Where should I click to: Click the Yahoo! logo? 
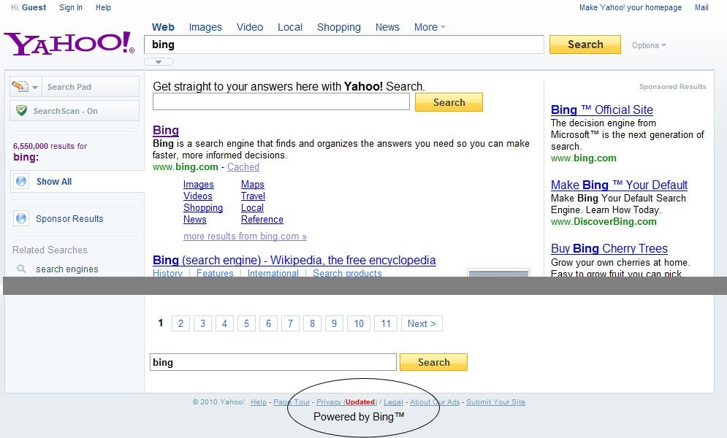pos(69,44)
